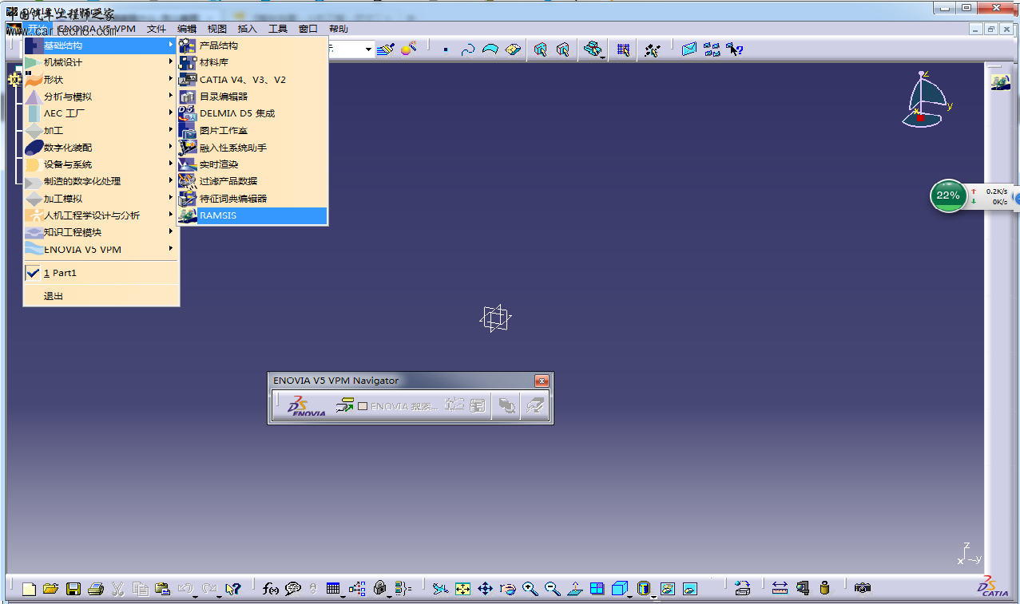1020x604 pixels.
Task: Open the 工具 menu
Action: tap(277, 29)
